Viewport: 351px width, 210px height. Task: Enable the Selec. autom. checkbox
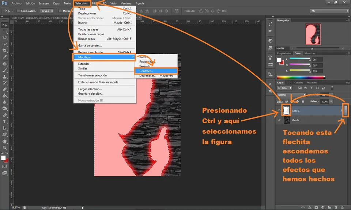[18, 11]
